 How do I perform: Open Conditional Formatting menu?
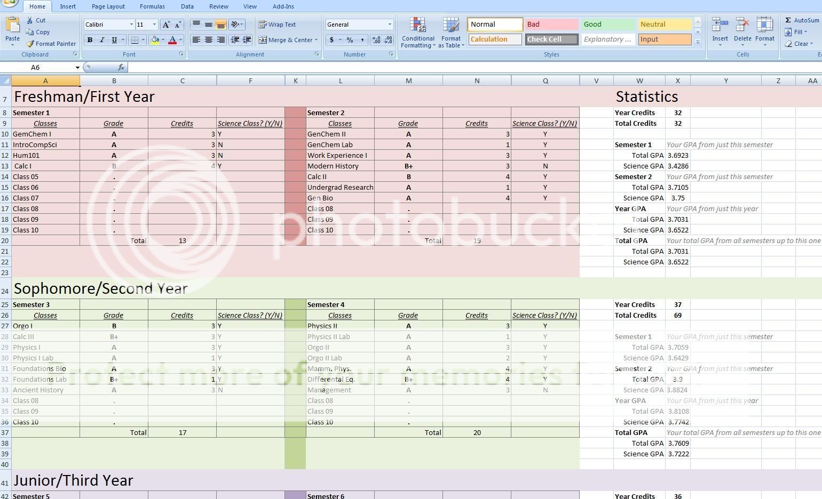point(418,33)
